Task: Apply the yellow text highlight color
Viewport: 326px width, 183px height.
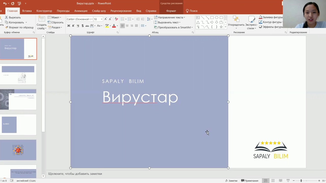Action: pyautogui.click(x=107, y=26)
